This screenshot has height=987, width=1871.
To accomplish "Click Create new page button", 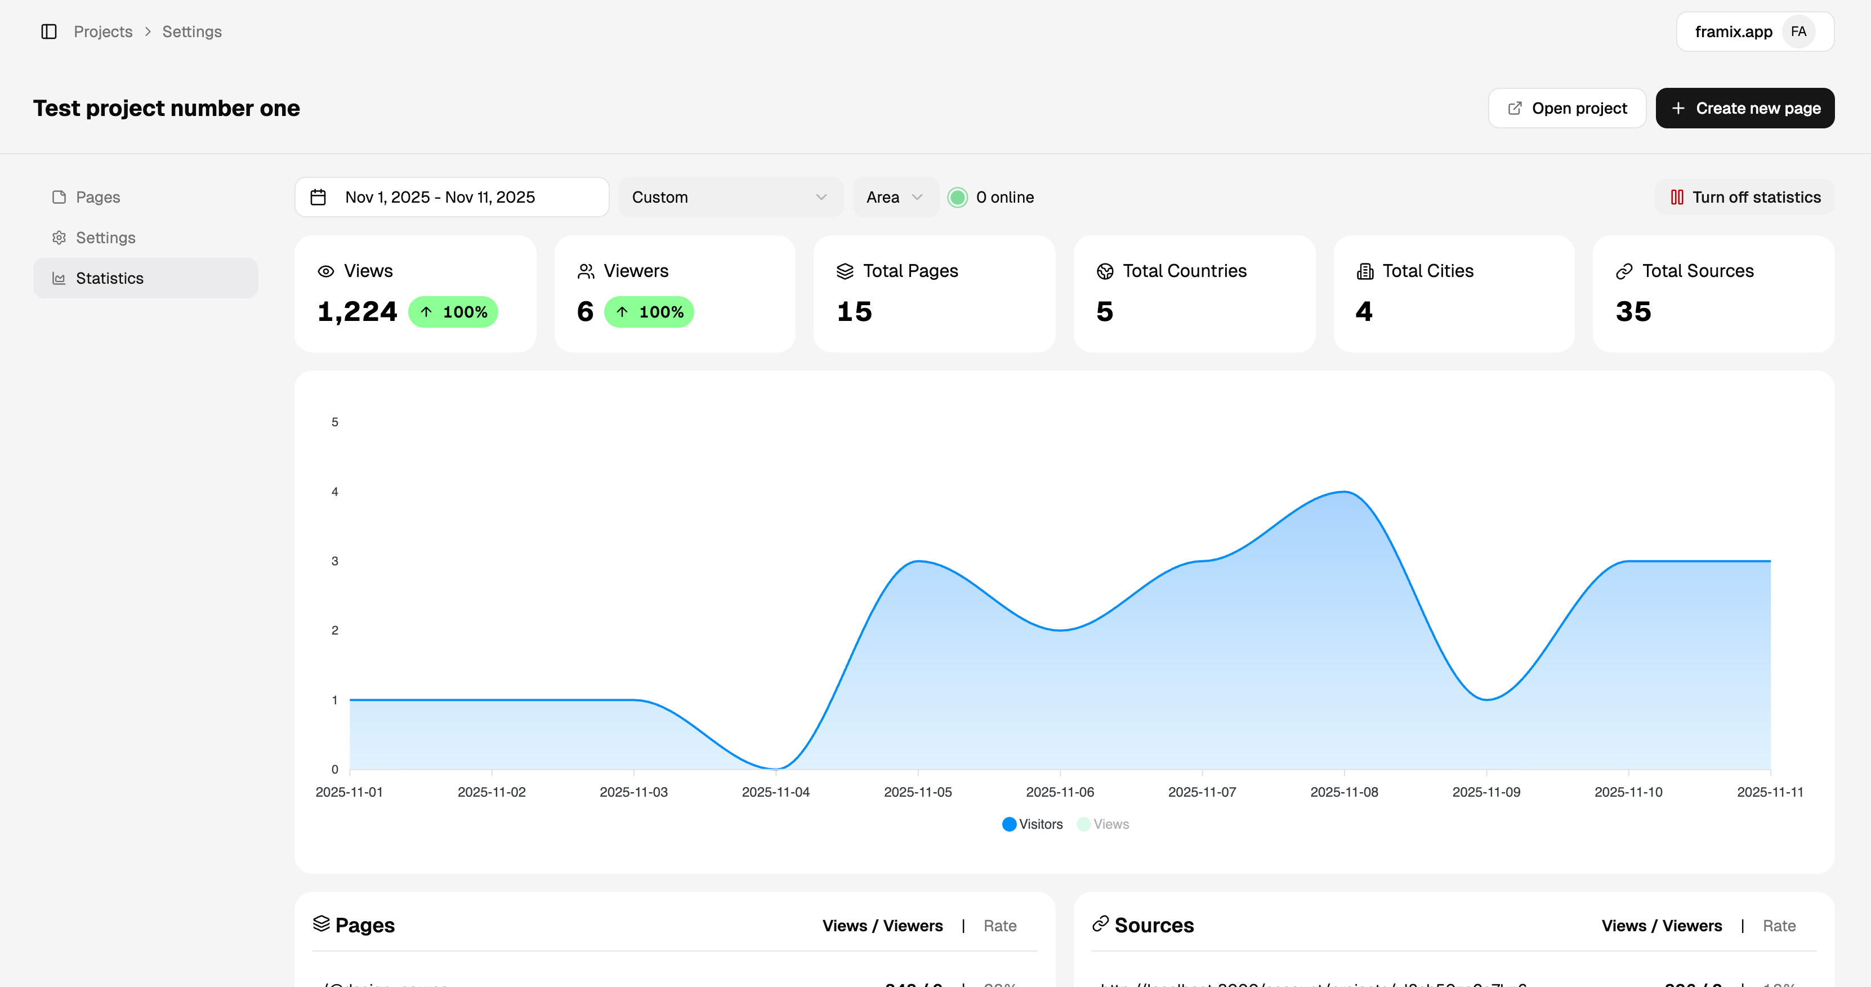I will point(1745,108).
